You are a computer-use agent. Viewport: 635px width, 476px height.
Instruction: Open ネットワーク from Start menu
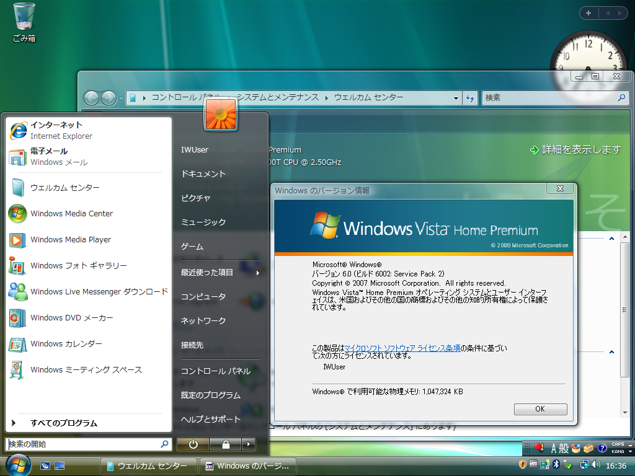[221, 321]
